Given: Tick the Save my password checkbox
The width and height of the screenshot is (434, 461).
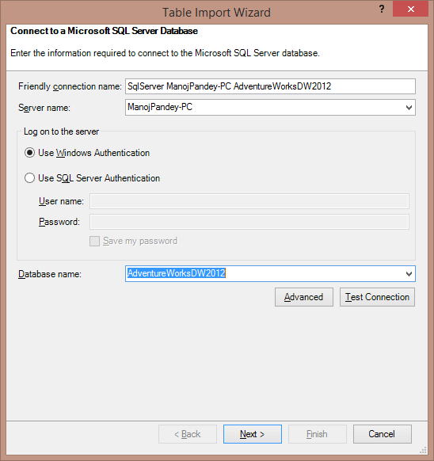Looking at the screenshot, I should (94, 242).
